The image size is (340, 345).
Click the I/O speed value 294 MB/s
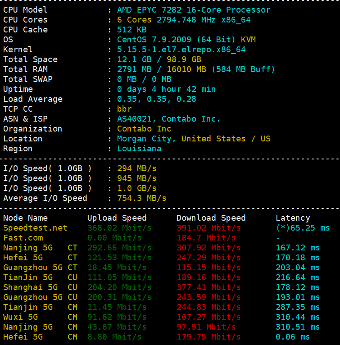coord(136,168)
